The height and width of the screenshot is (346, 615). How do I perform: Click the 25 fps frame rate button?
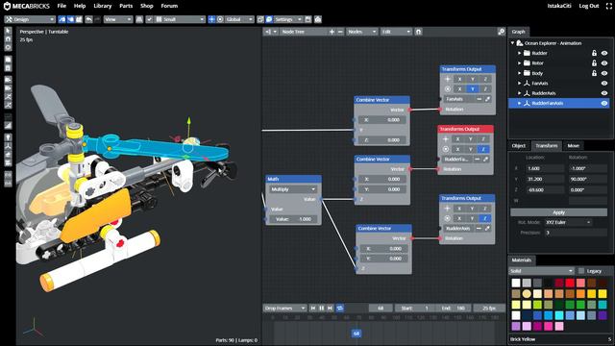tap(489, 308)
